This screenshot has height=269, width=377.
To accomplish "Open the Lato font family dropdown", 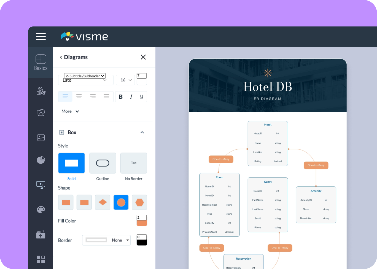I will (86, 80).
